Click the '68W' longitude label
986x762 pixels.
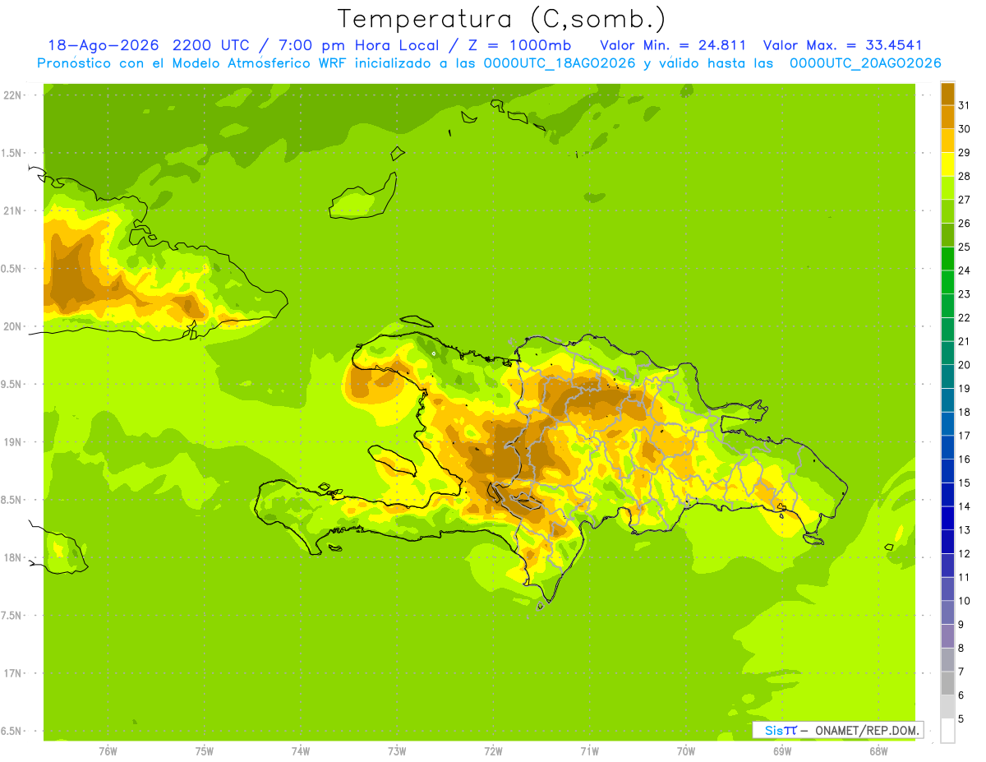(878, 750)
